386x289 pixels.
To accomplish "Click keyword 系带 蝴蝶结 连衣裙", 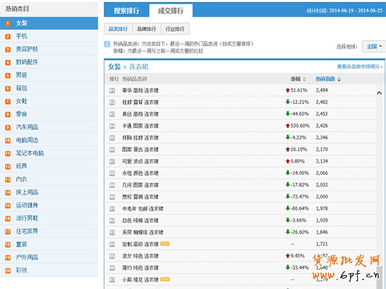I will 143,232.
